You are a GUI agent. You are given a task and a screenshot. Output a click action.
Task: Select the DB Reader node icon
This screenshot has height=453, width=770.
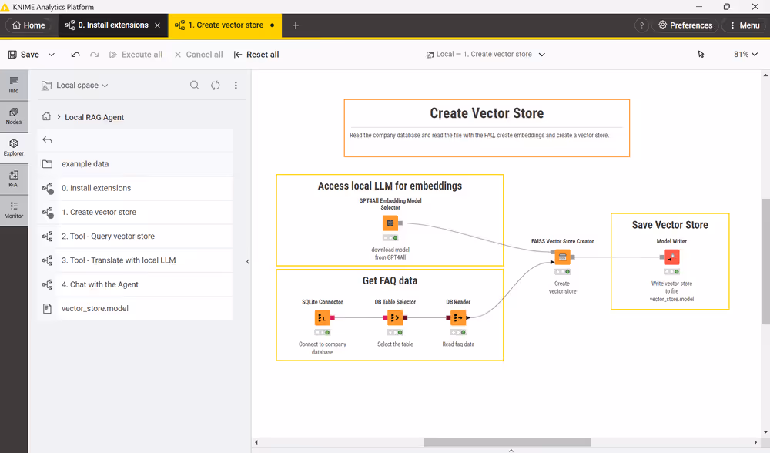[x=458, y=317]
